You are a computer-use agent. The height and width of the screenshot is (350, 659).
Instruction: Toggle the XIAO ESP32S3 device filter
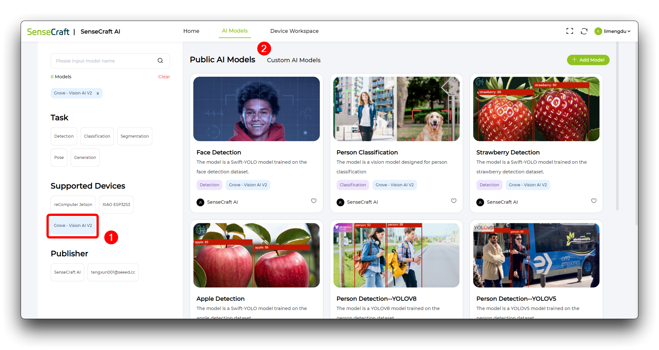pos(116,205)
